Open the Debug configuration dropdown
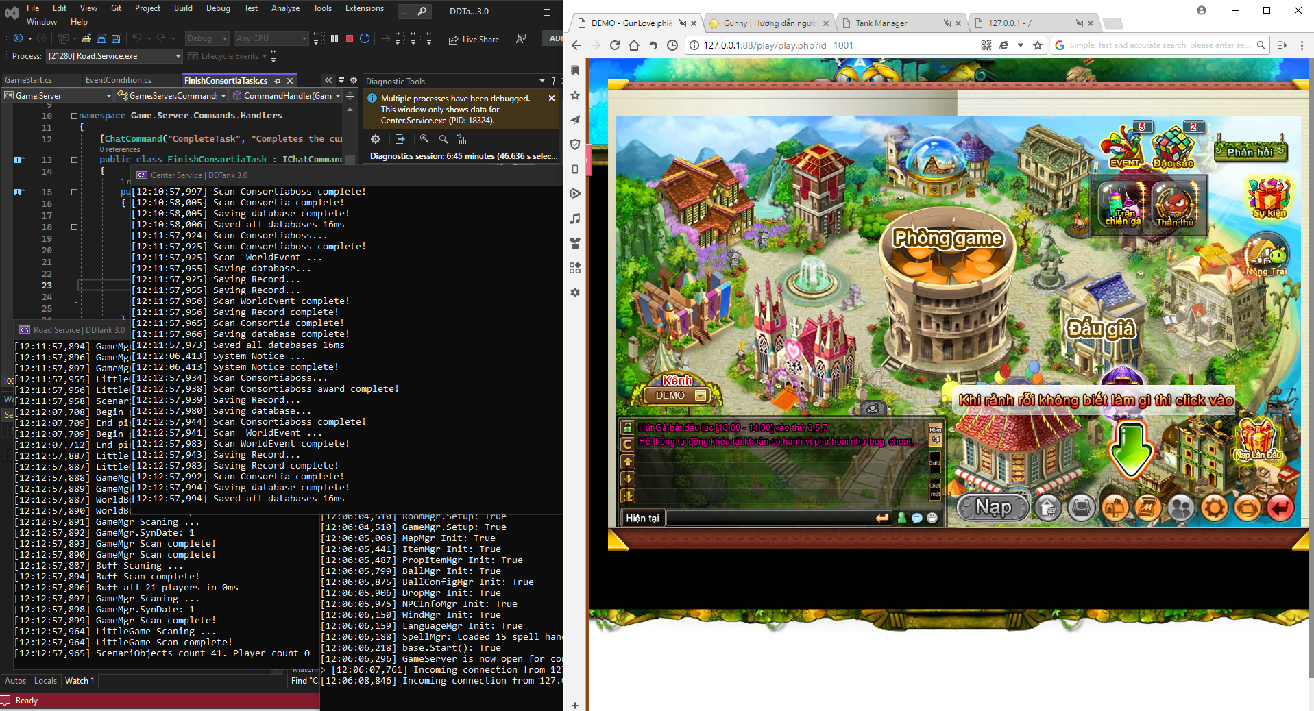The image size is (1314, 711). pos(206,38)
